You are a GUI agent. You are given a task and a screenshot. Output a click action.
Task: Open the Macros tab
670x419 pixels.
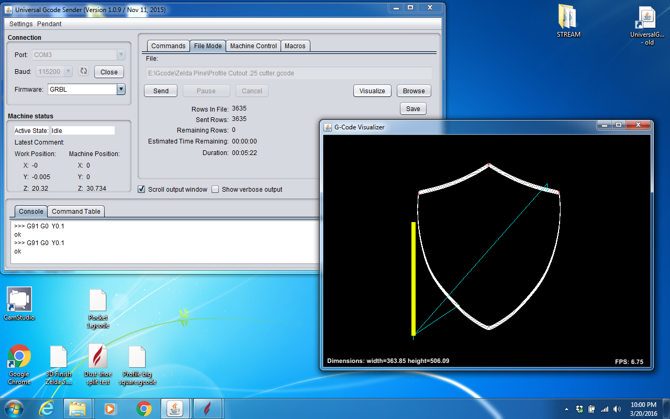(295, 46)
